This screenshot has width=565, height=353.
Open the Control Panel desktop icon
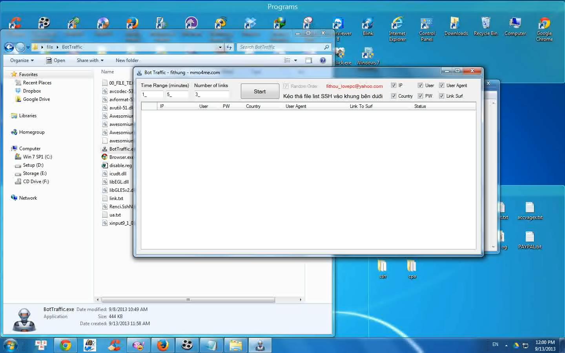[426, 29]
